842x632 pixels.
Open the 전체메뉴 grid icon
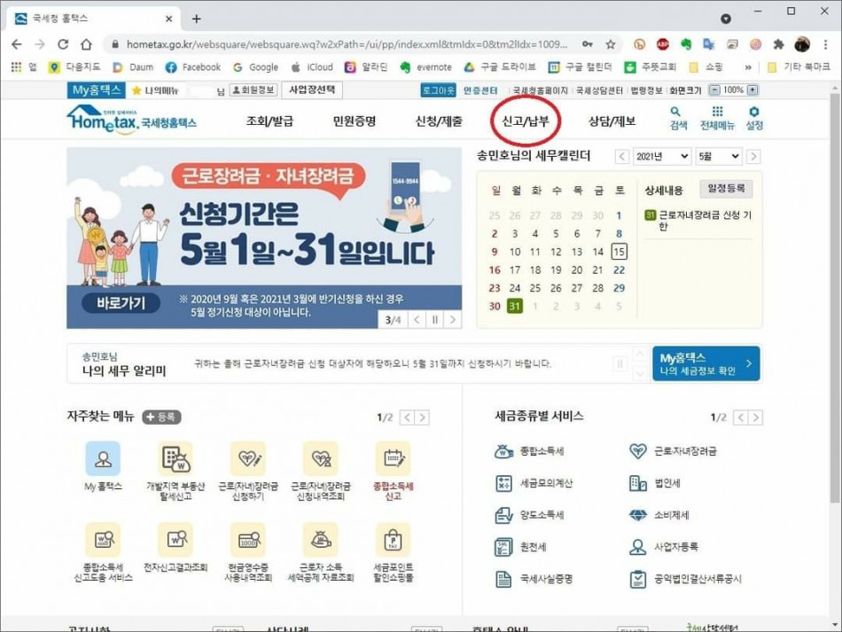[717, 113]
